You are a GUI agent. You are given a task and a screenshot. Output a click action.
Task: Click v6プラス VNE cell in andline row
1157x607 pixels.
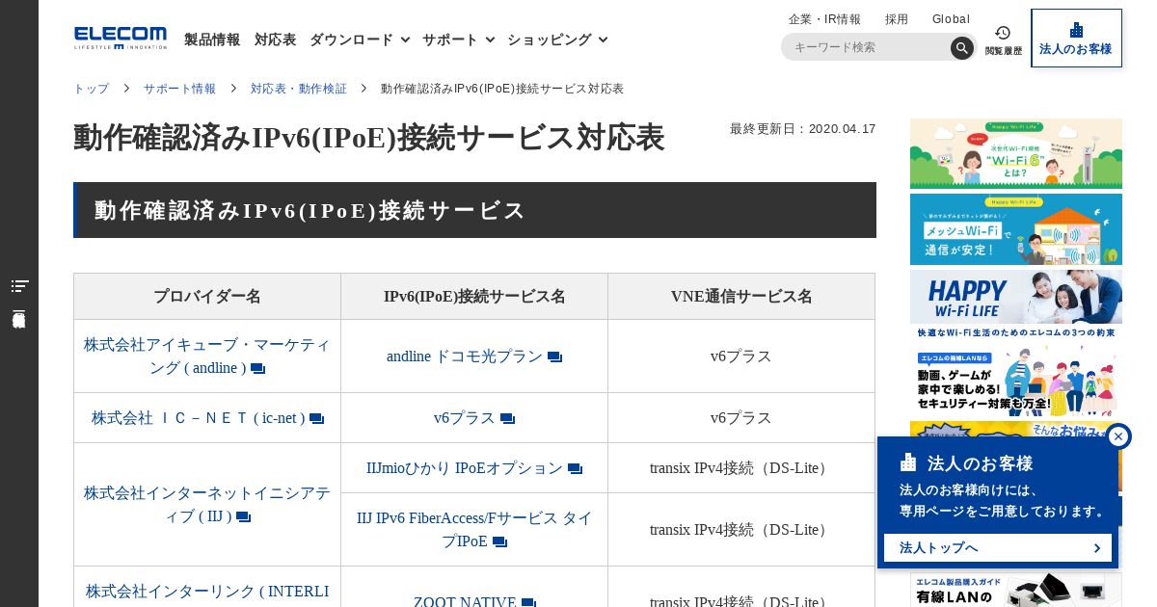(x=741, y=356)
